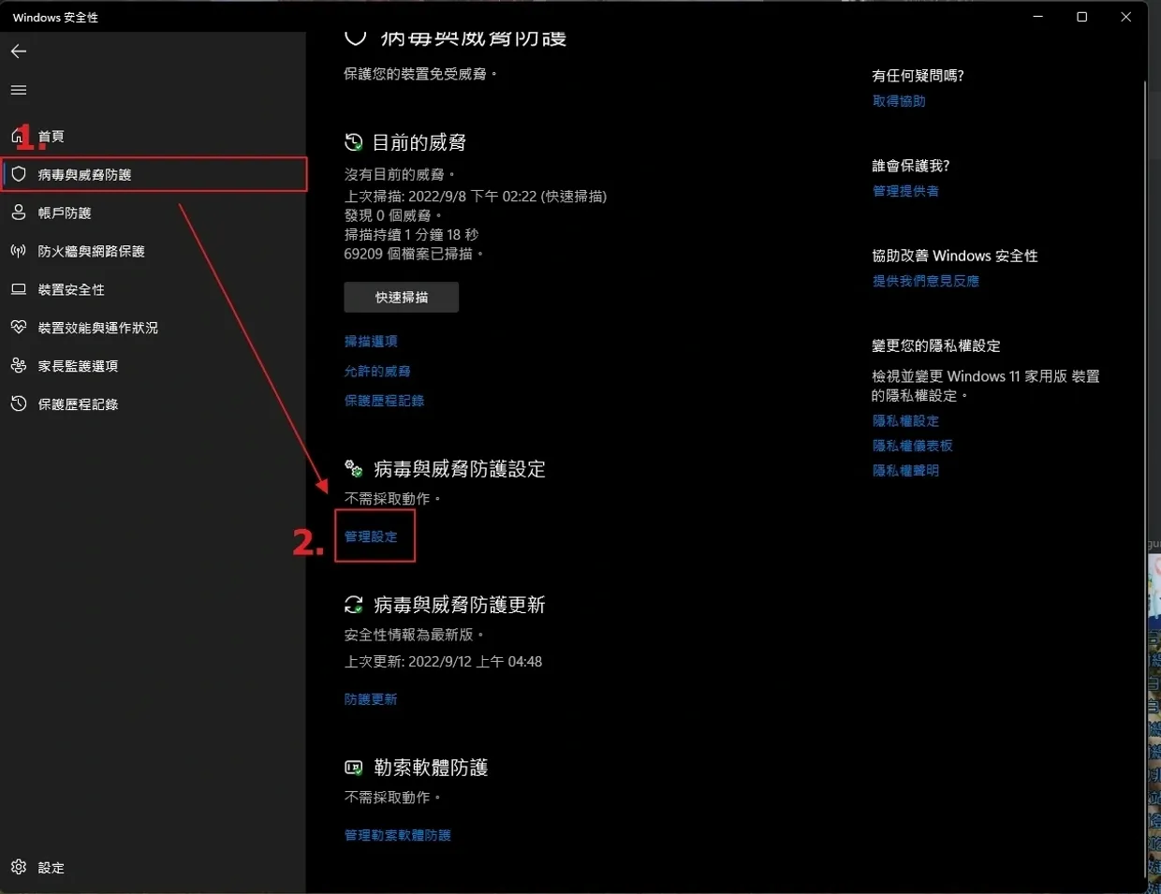
Task: Open 保護歷程記錄 sidebar item
Action: point(154,404)
